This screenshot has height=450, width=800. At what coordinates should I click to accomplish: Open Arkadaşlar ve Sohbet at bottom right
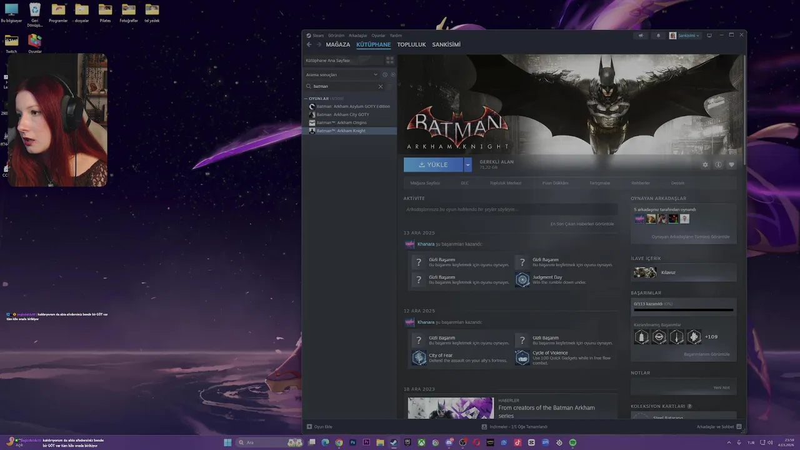(x=719, y=427)
